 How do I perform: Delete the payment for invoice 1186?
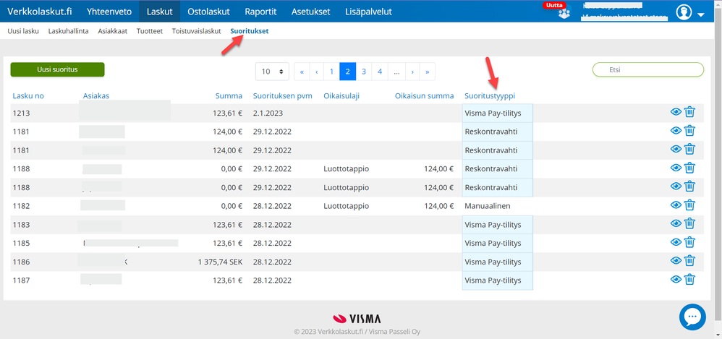click(x=689, y=261)
